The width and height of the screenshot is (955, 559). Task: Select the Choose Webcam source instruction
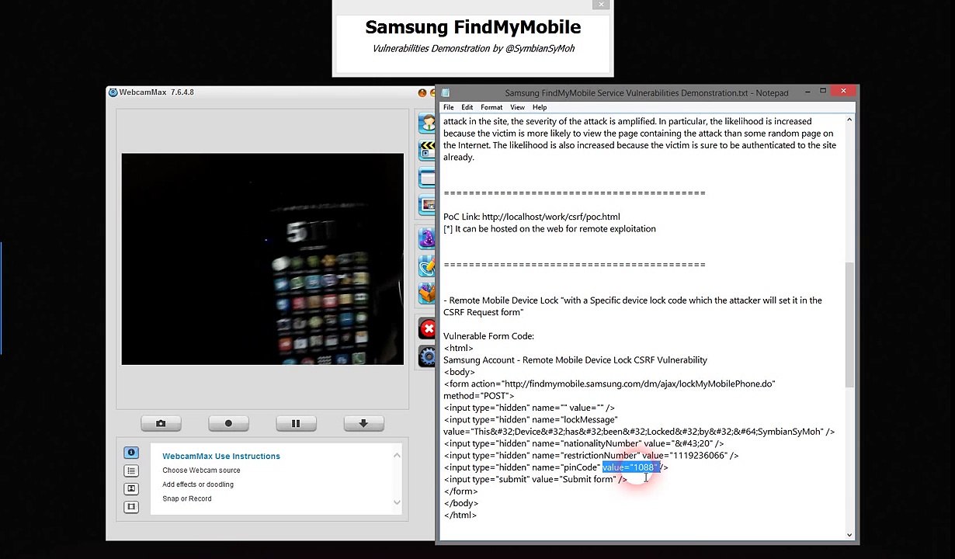coord(201,470)
